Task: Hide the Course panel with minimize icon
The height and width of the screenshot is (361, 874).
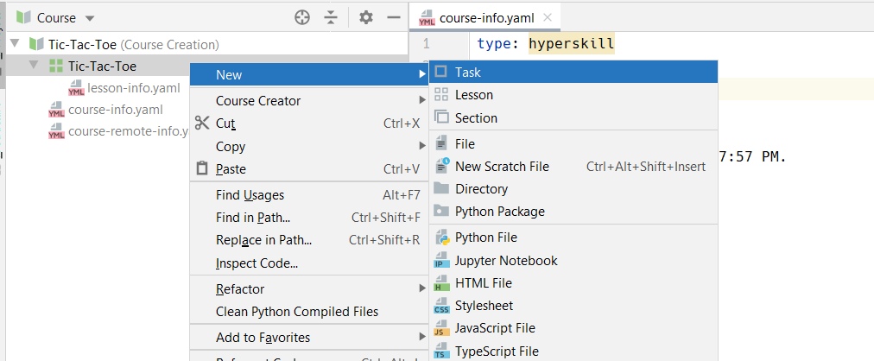Action: pyautogui.click(x=394, y=17)
